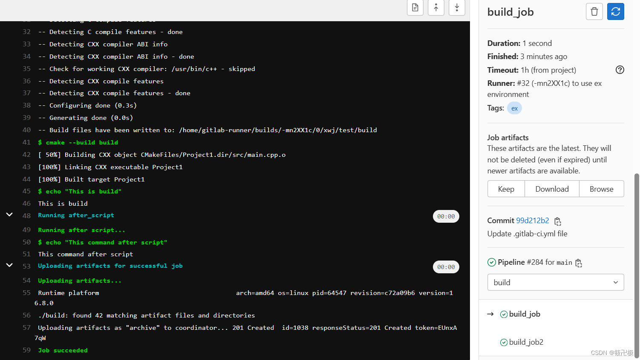The width and height of the screenshot is (640, 360).
Task: Open build_job2 in the job list
Action: [526, 342]
